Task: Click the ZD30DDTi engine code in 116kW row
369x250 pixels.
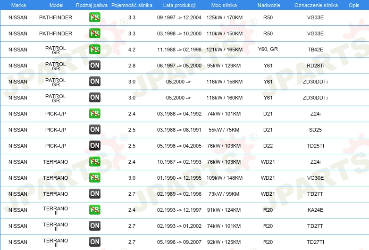Action: (x=315, y=82)
